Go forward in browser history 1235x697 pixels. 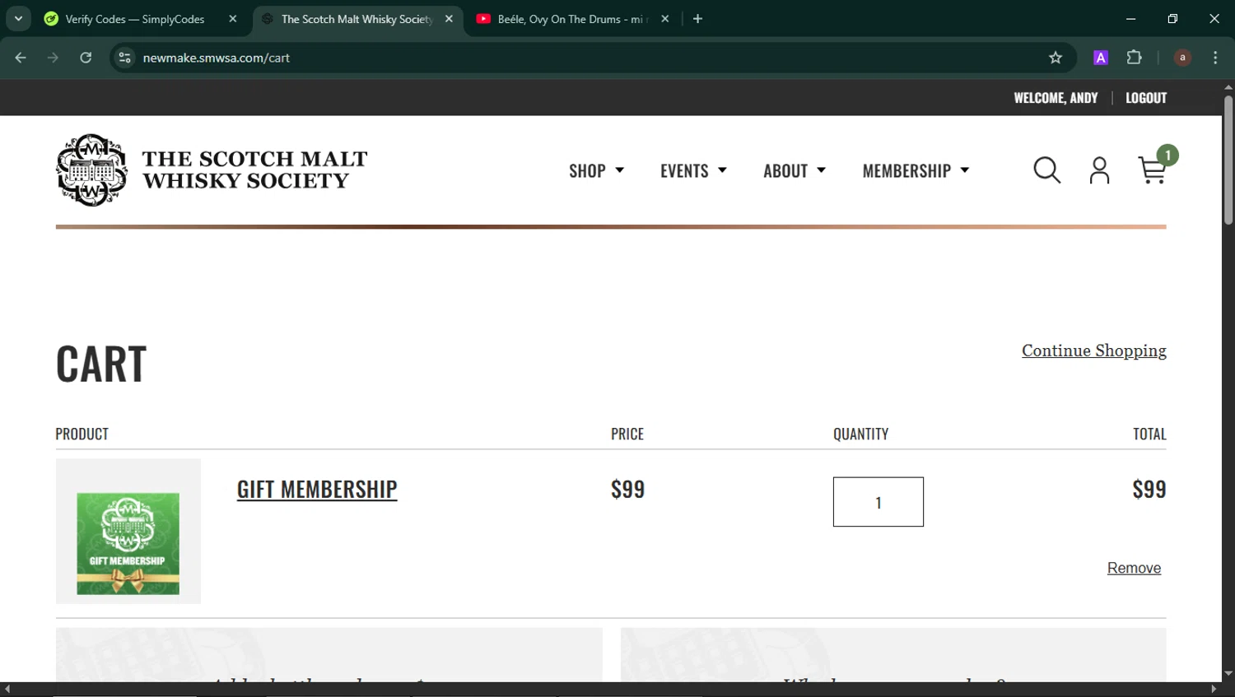pos(53,58)
